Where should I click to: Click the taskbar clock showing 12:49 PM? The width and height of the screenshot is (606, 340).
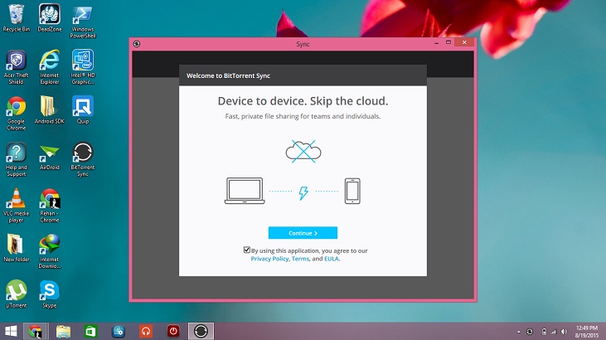coord(584,331)
